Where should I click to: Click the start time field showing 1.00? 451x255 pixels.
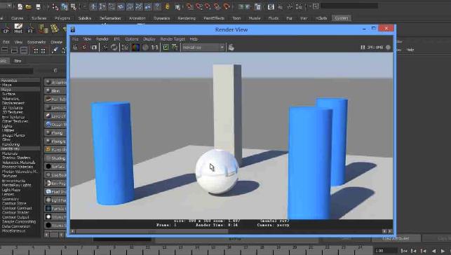click(385, 251)
